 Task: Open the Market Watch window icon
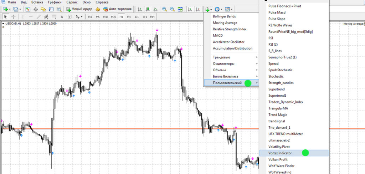(28, 9)
